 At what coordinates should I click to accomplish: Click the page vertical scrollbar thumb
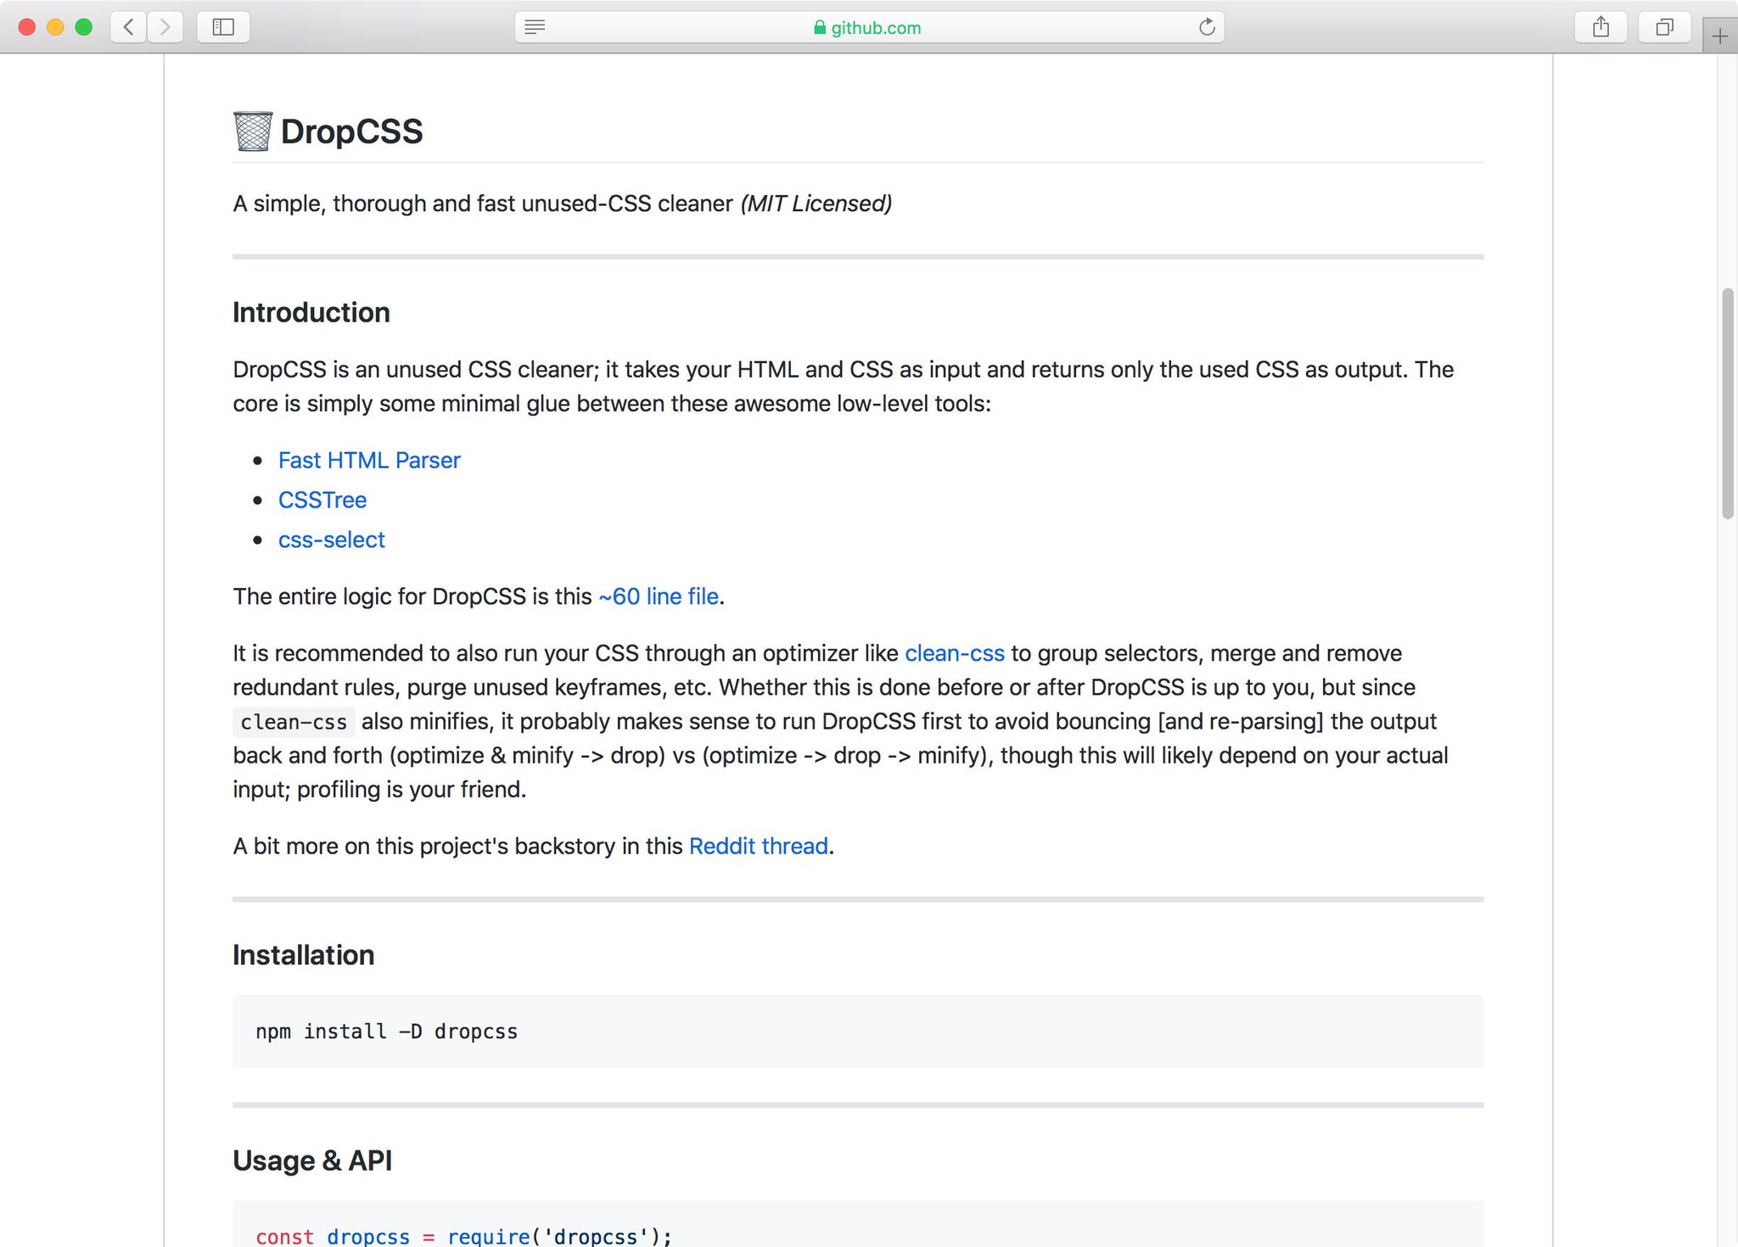(x=1728, y=403)
